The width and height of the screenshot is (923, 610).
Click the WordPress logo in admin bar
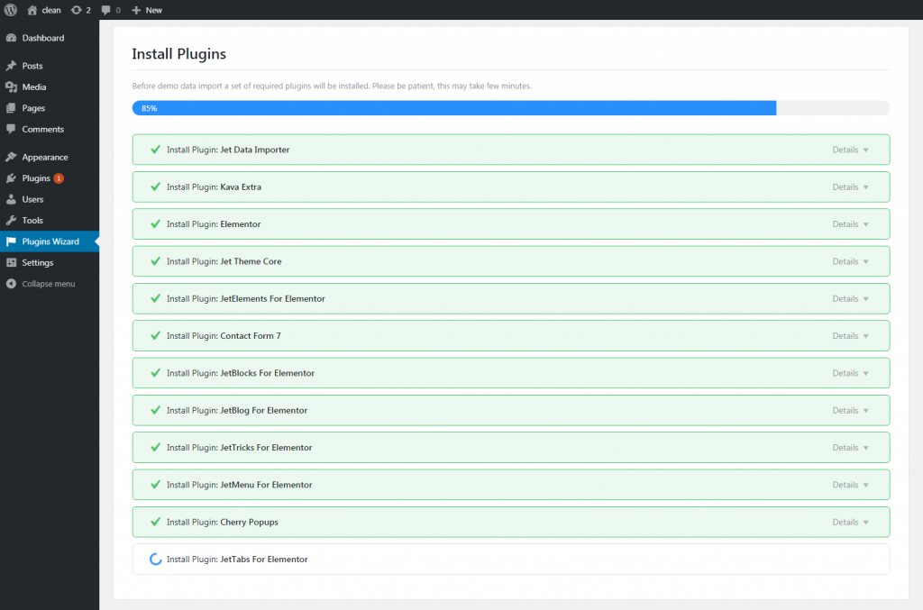coord(10,10)
